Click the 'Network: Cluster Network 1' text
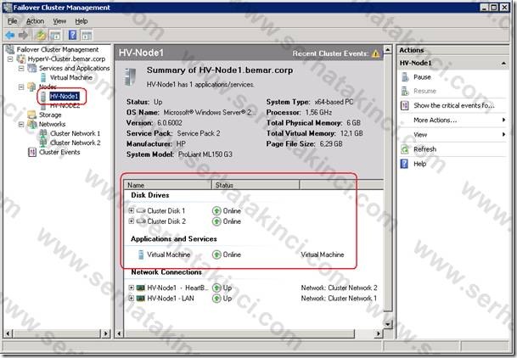 (339, 299)
